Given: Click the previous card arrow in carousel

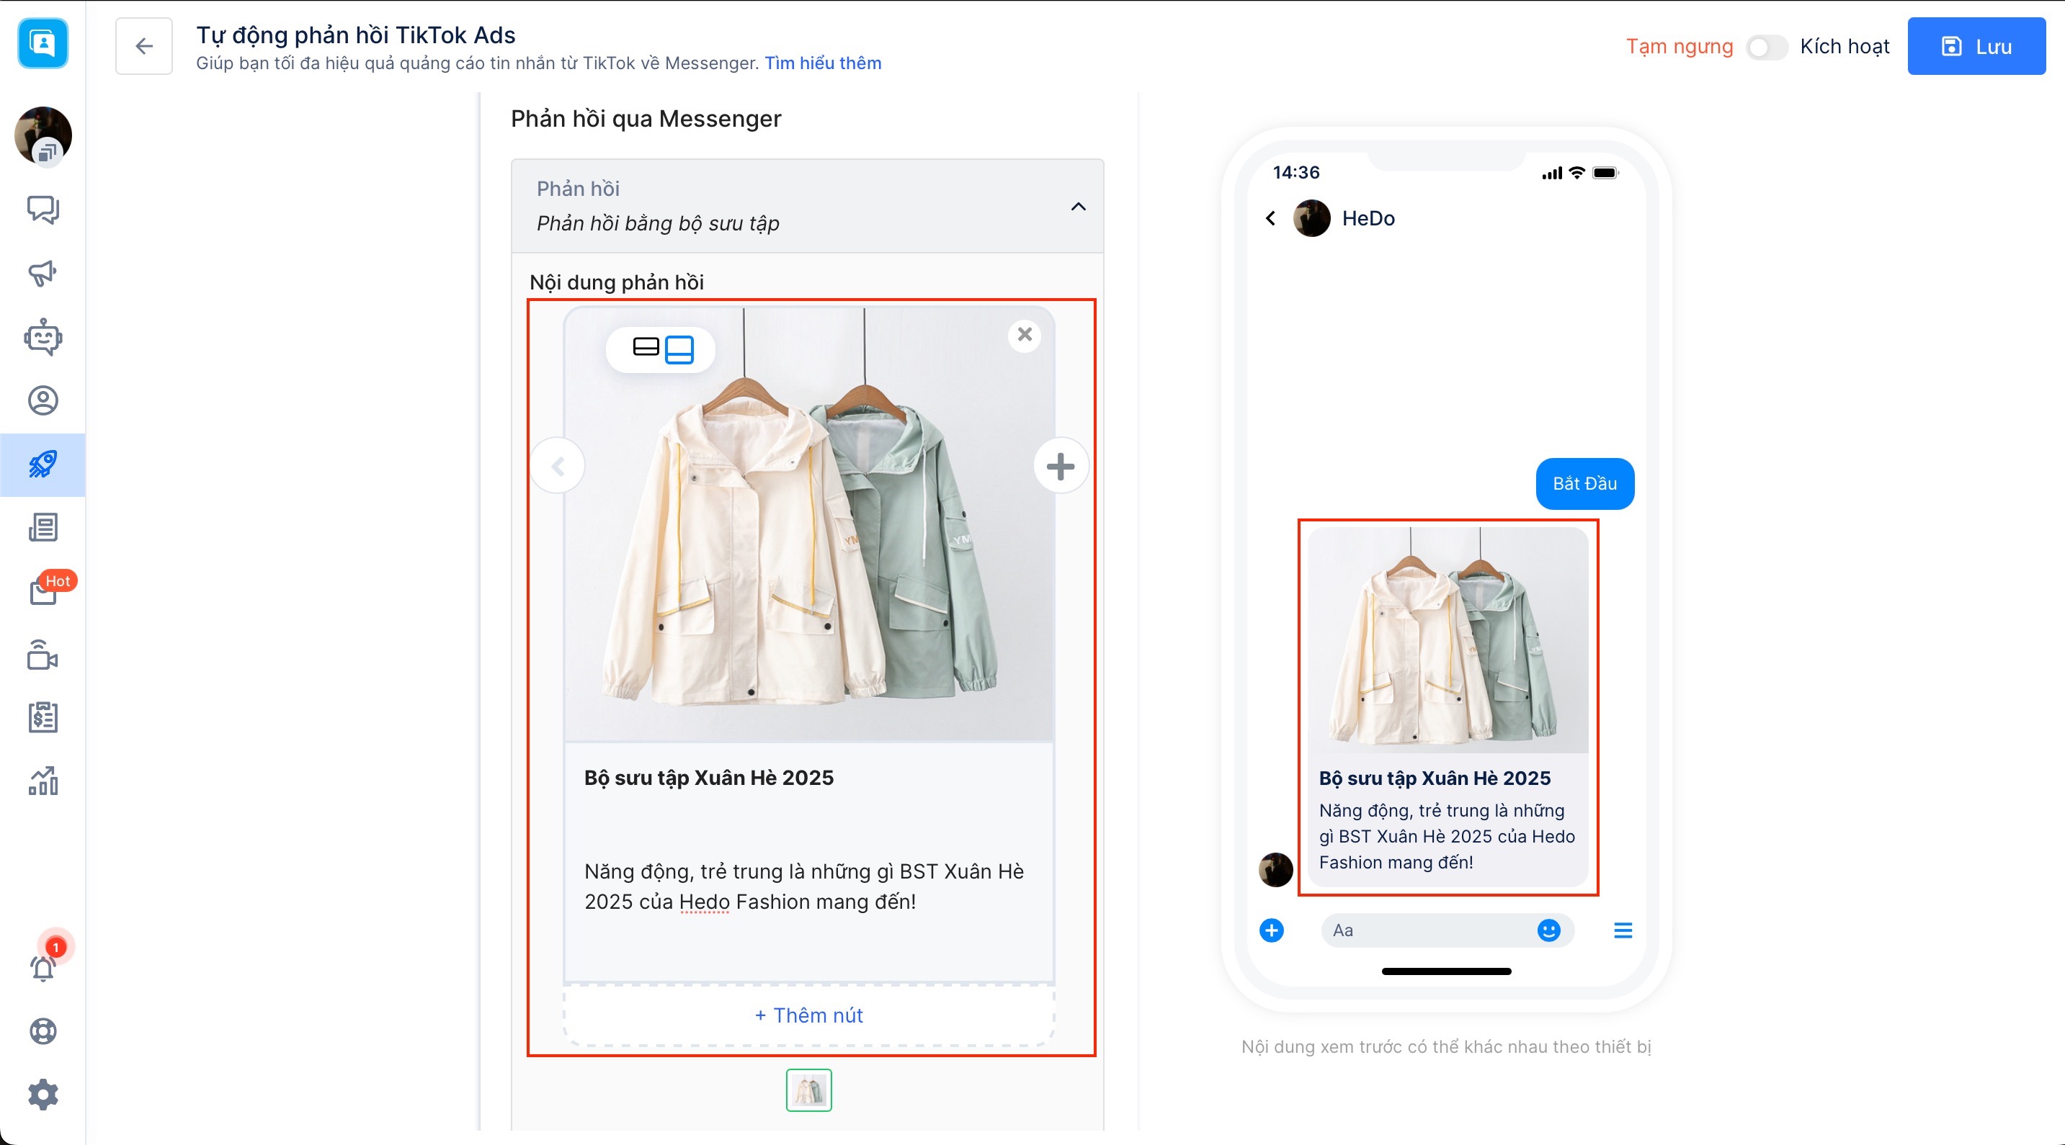Looking at the screenshot, I should coord(558,465).
